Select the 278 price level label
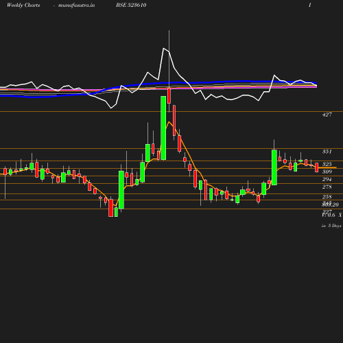Viewport: 343px width, 343px height. (327, 187)
